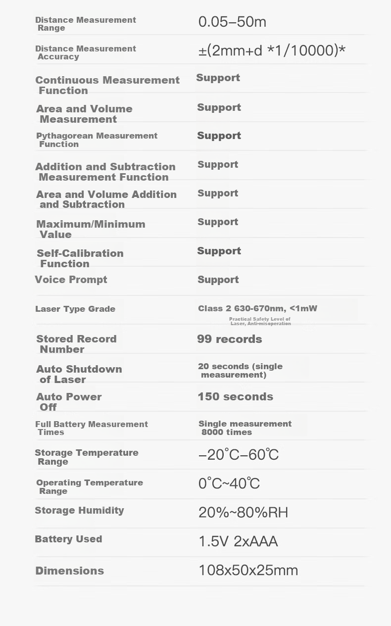The width and height of the screenshot is (391, 626).
Task: Select the 108x50x25mm dimensions value
Action: (248, 570)
